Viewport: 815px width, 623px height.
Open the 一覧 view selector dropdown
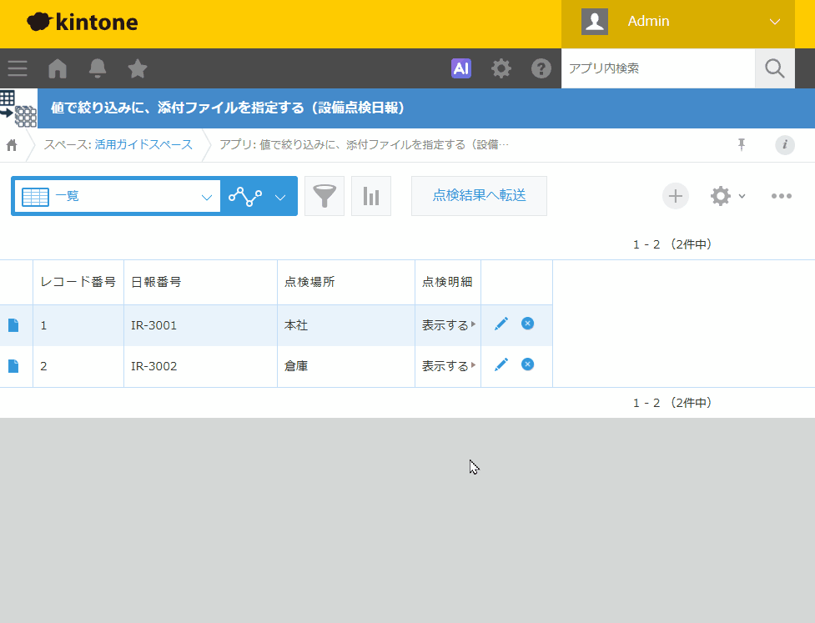click(x=118, y=197)
